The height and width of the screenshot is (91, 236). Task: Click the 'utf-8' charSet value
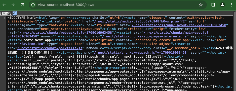click(x=115, y=18)
